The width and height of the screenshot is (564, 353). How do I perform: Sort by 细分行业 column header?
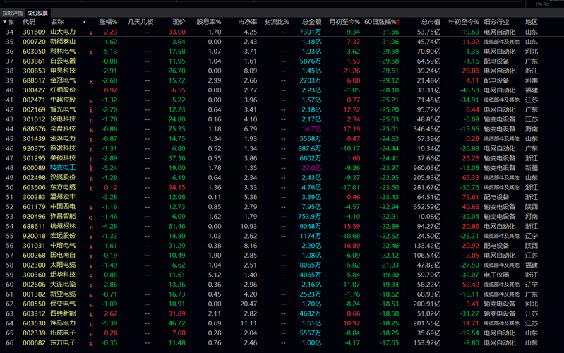pyautogui.click(x=496, y=22)
